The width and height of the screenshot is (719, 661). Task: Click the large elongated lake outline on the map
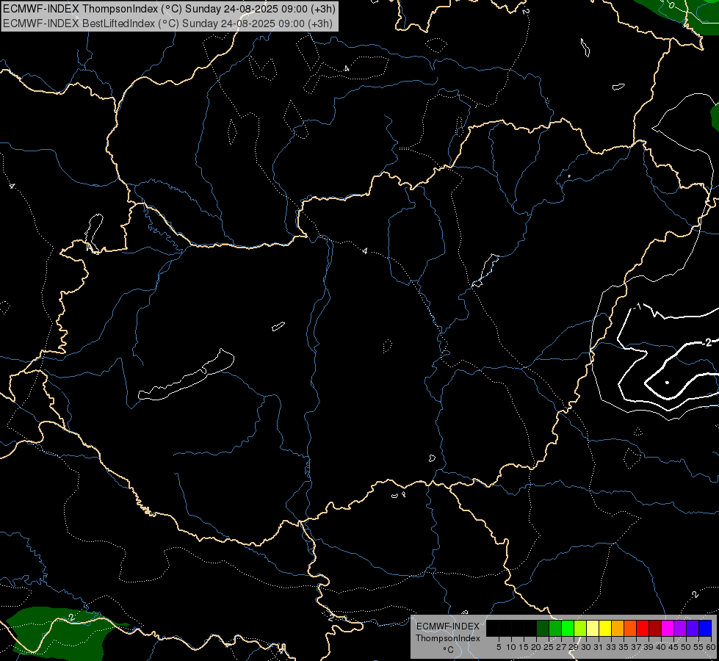[187, 375]
